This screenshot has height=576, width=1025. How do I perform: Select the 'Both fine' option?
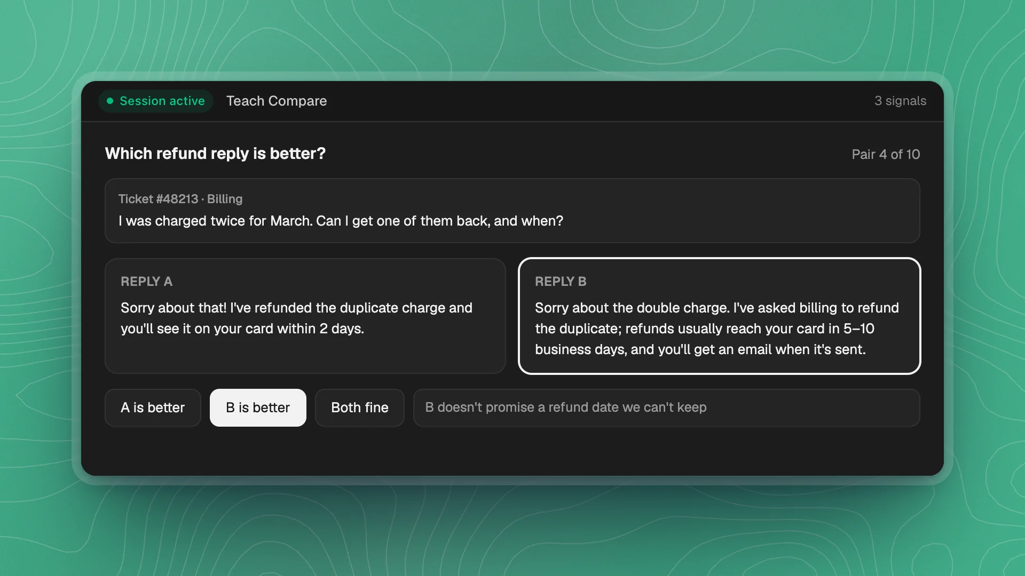click(x=360, y=407)
